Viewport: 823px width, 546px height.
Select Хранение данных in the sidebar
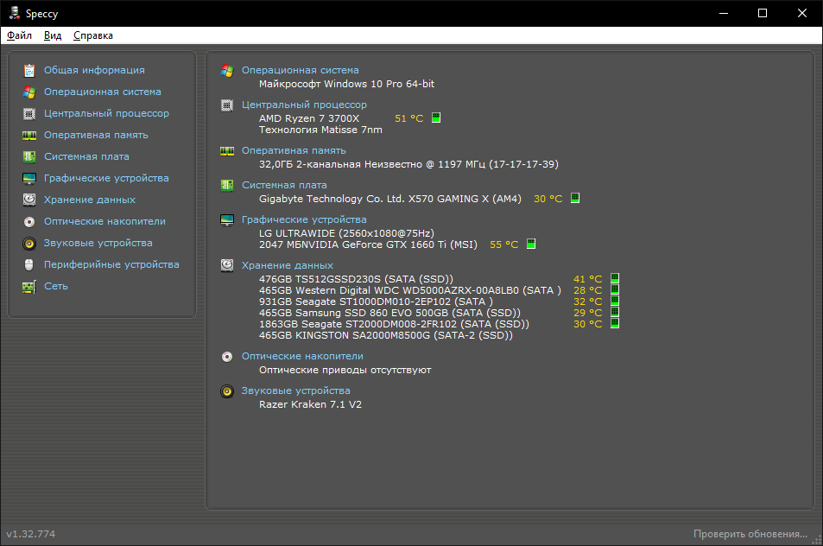90,200
